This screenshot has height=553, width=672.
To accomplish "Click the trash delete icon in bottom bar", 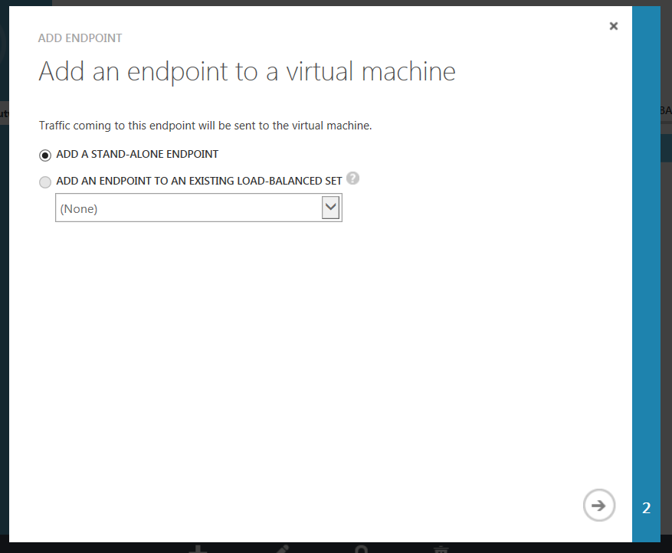I will click(x=441, y=548).
